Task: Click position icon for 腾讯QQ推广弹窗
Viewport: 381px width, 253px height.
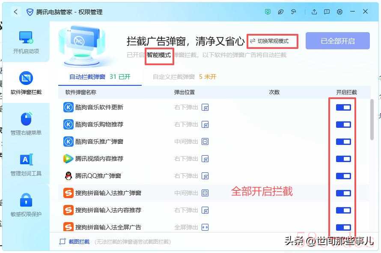Action: pos(205,176)
